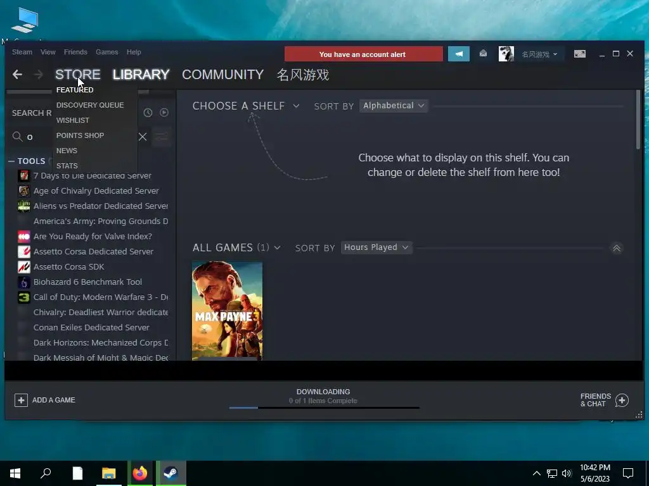Viewport: 649px width, 486px height.
Task: Launch Firefox from the taskbar
Action: [140, 473]
